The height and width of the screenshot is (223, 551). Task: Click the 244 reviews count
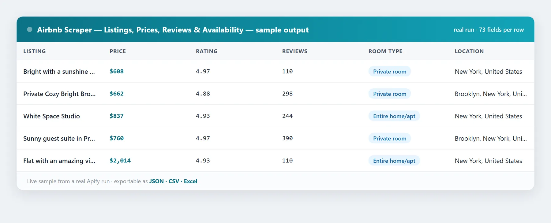click(287, 116)
